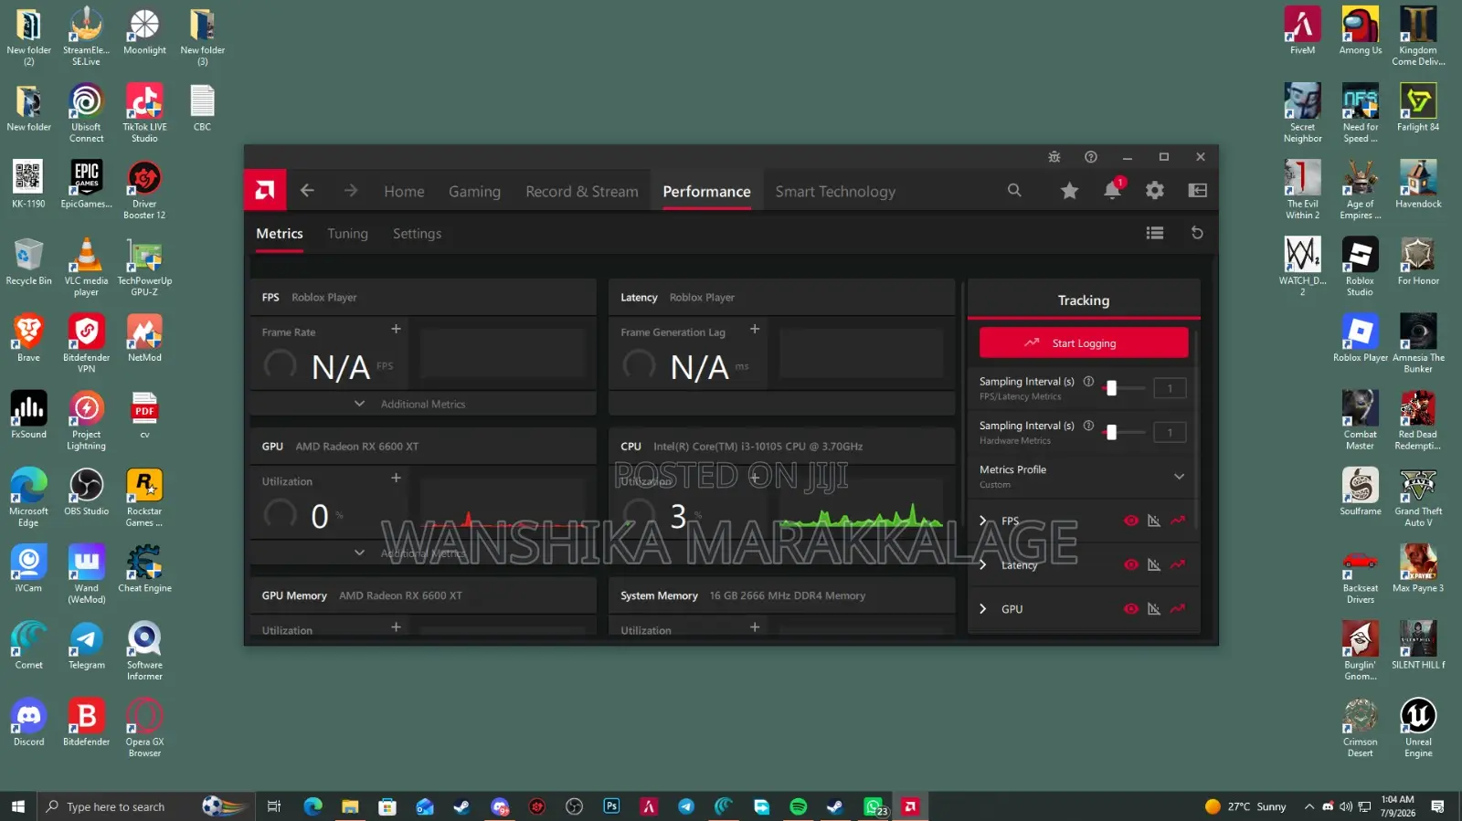
Task: Open help question mark in title bar
Action: 1091,157
